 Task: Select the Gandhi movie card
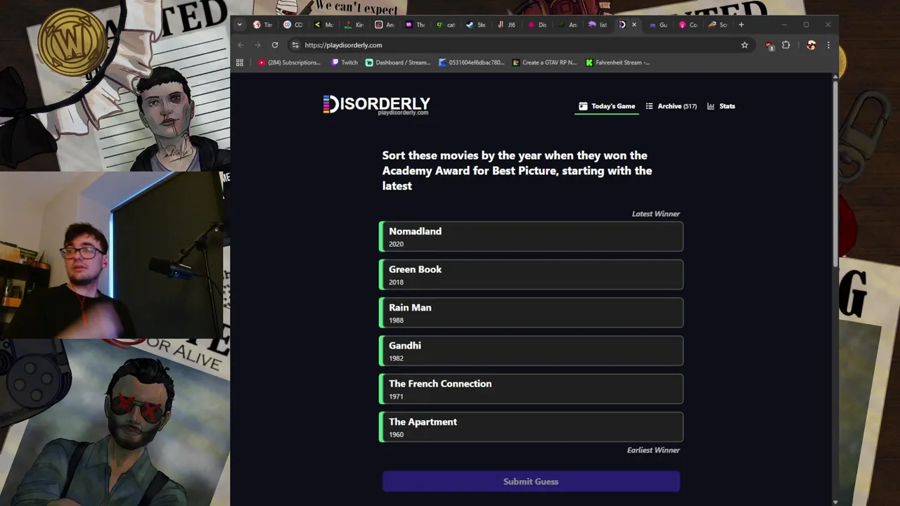(531, 351)
